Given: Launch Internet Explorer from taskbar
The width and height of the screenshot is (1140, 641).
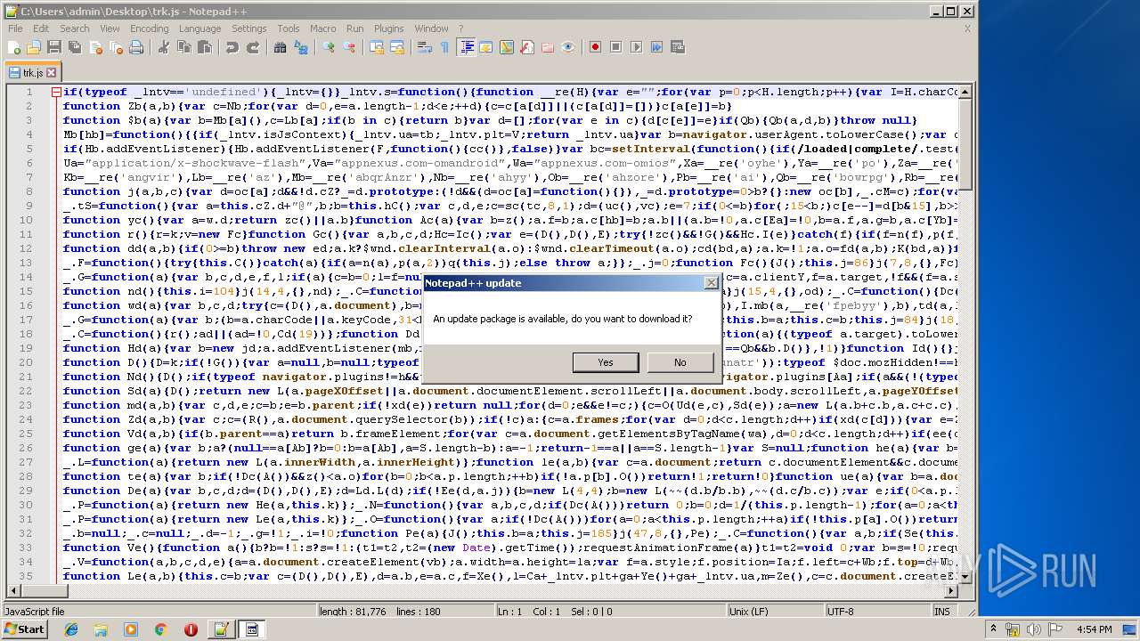Looking at the screenshot, I should tap(71, 629).
